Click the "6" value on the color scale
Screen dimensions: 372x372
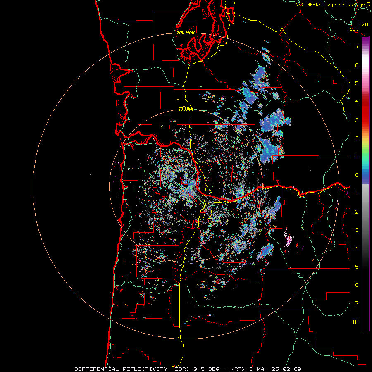[x=357, y=65]
